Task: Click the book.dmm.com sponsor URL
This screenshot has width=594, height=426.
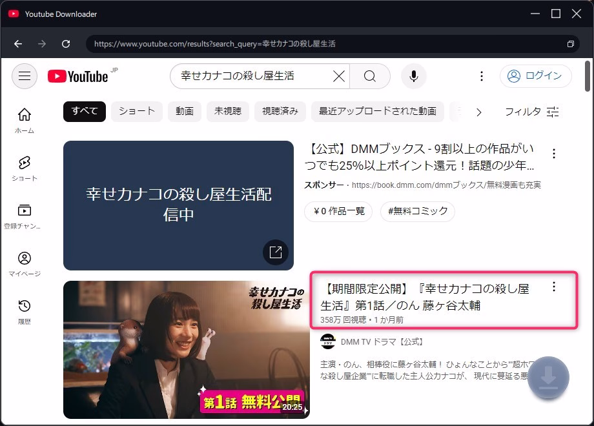Action: point(446,185)
